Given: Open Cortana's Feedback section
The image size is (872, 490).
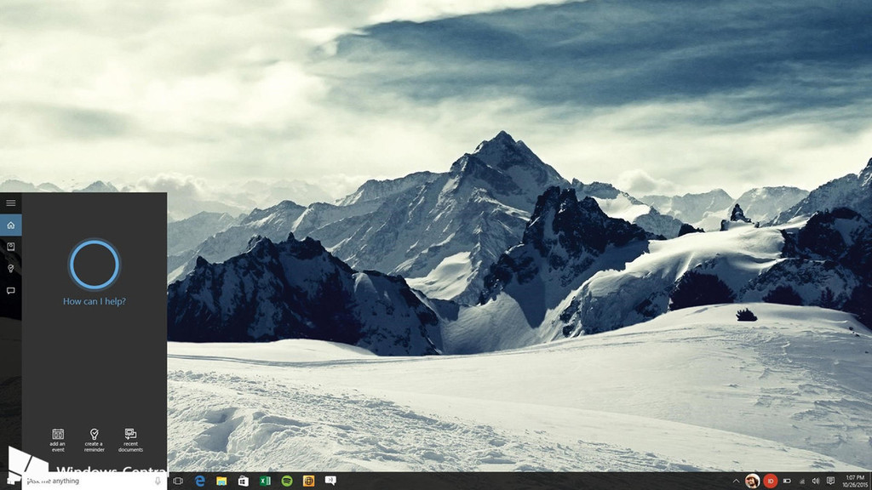Looking at the screenshot, I should (x=10, y=290).
